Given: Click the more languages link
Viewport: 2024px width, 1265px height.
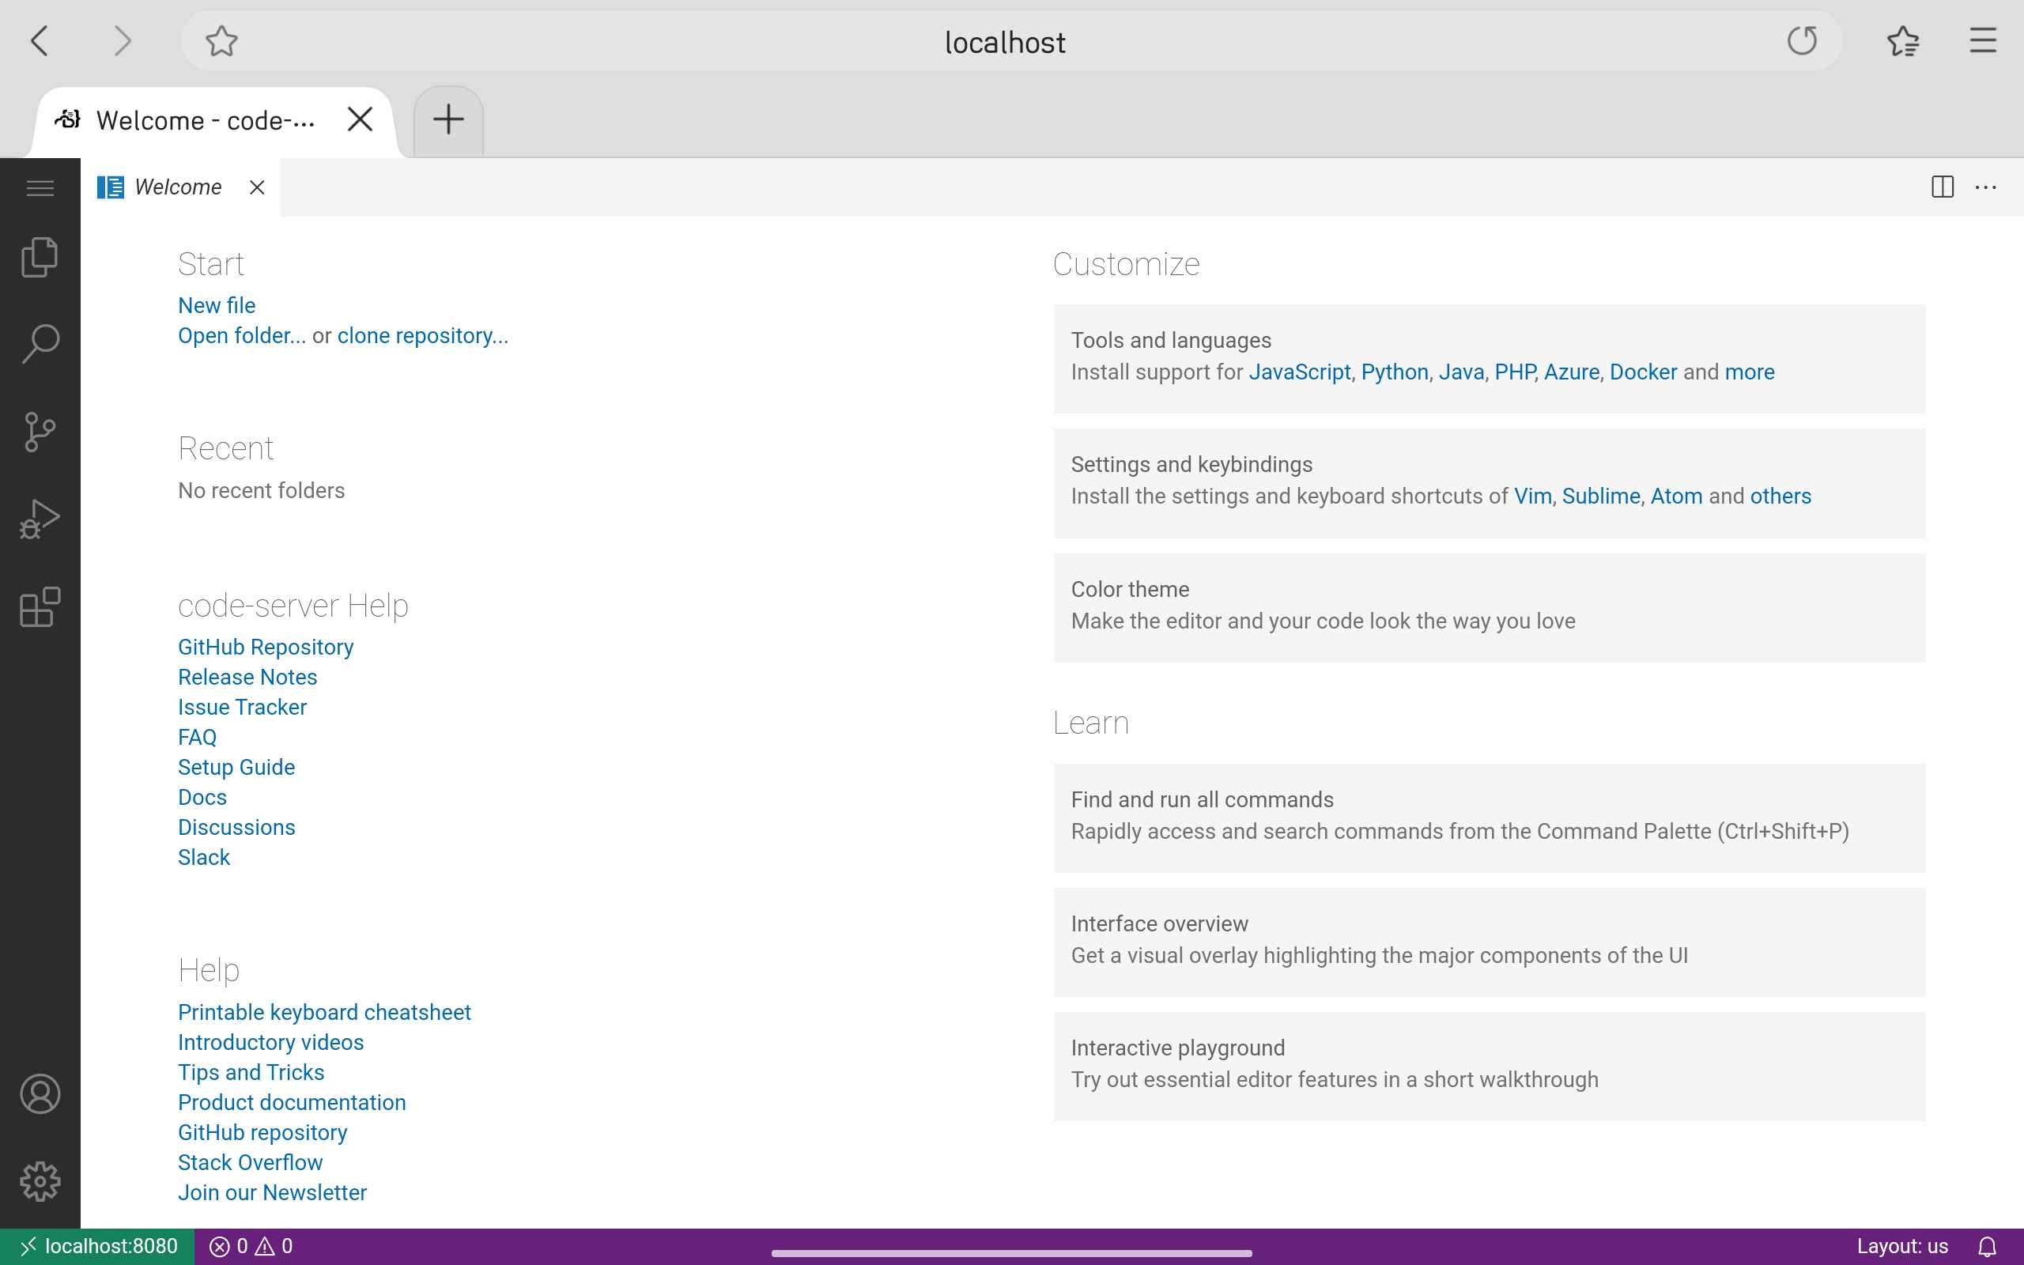Looking at the screenshot, I should pyautogui.click(x=1749, y=372).
